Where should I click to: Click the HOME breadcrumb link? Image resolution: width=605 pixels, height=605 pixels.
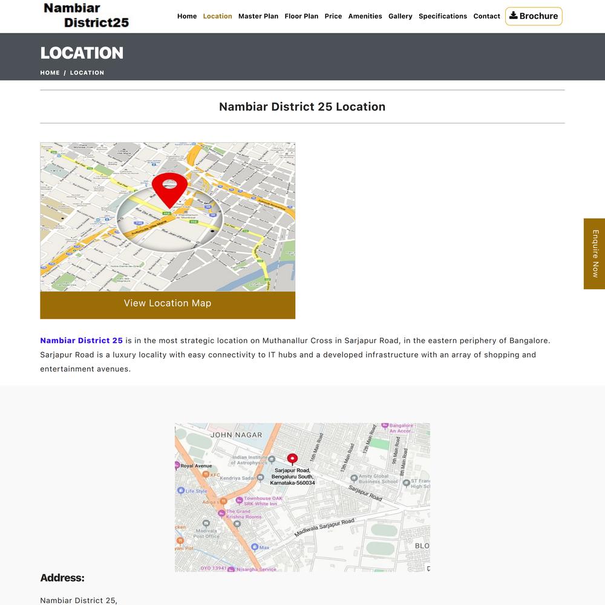[50, 73]
